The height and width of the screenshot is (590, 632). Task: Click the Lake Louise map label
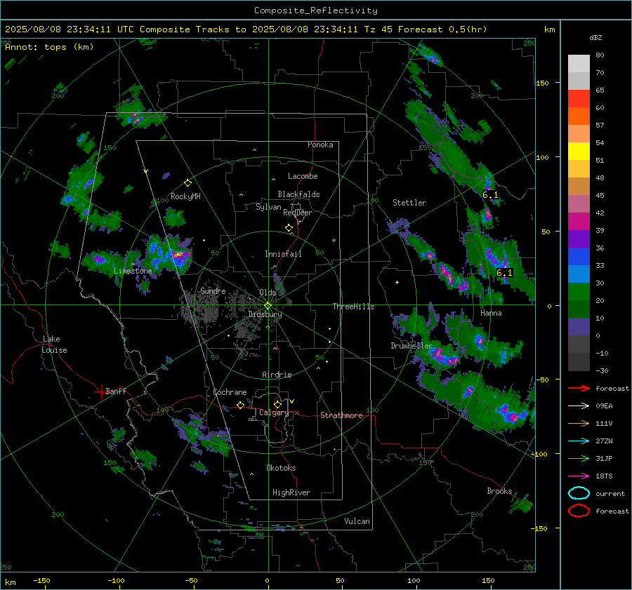55,344
